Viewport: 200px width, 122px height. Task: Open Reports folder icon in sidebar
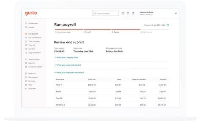click(x=26, y=63)
